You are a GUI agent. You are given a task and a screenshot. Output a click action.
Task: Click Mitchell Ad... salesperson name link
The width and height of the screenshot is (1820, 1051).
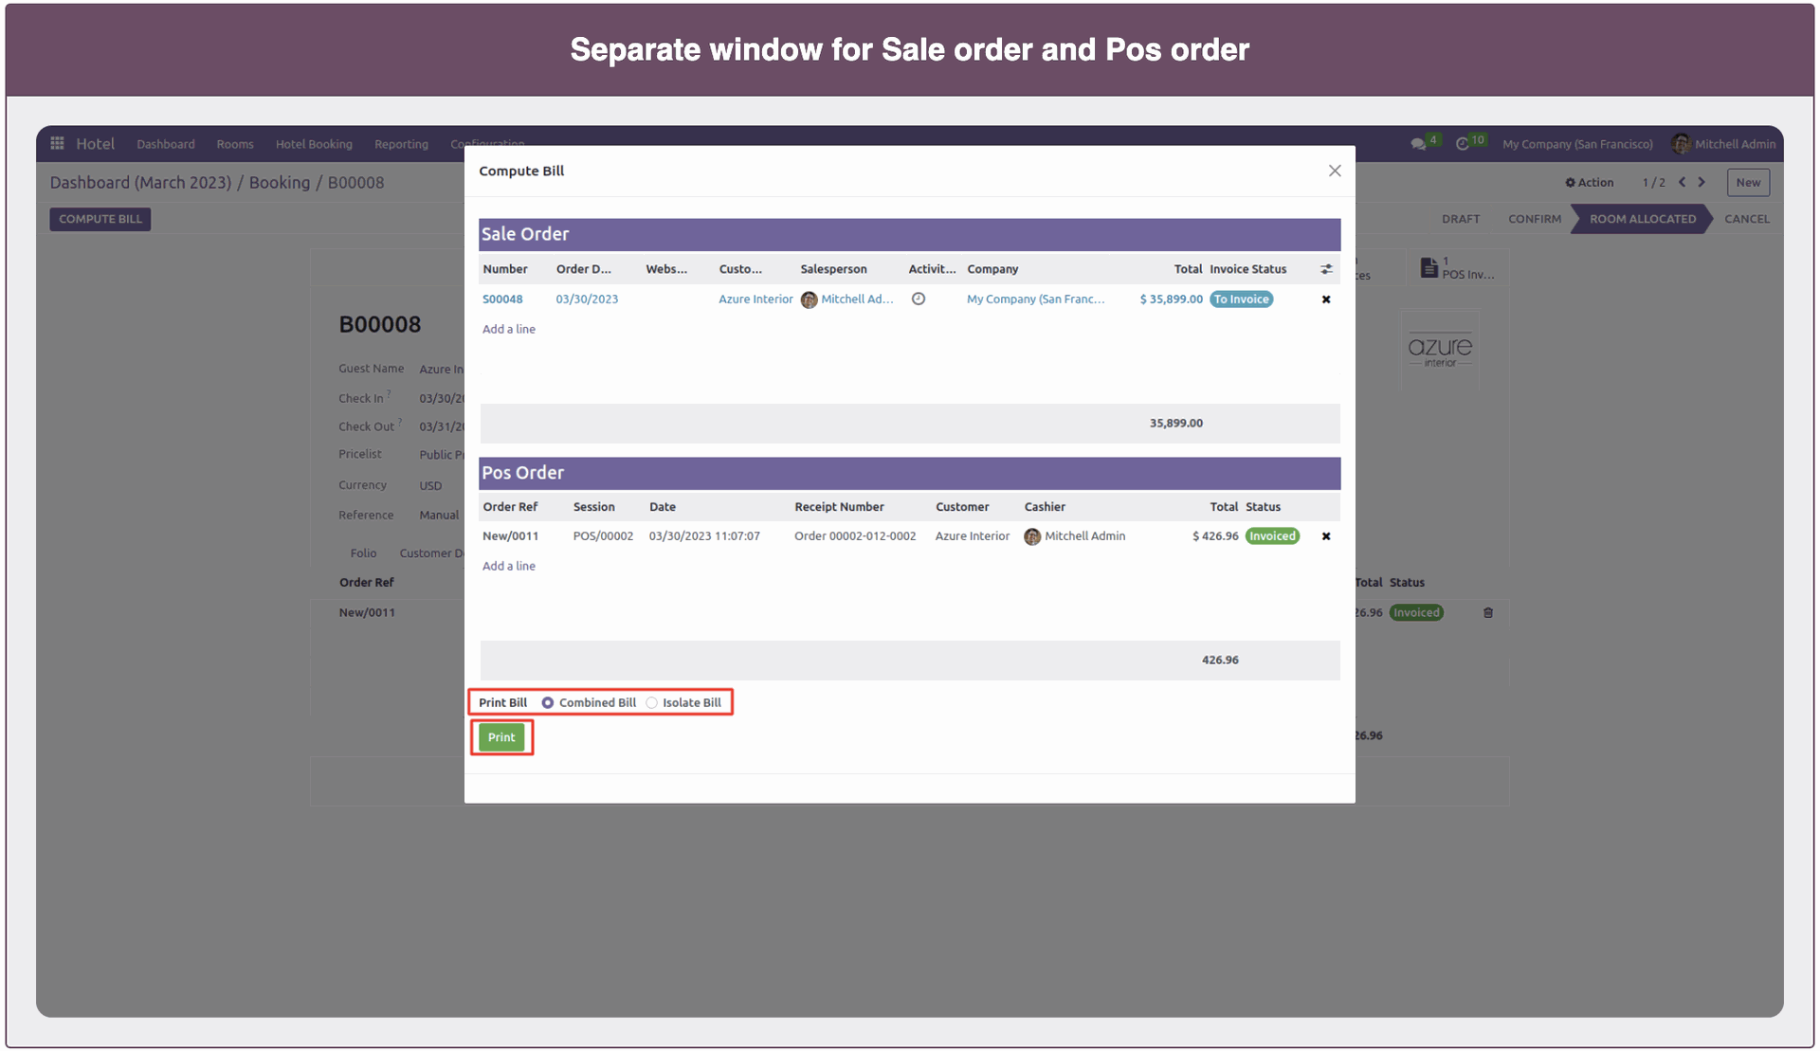point(857,299)
